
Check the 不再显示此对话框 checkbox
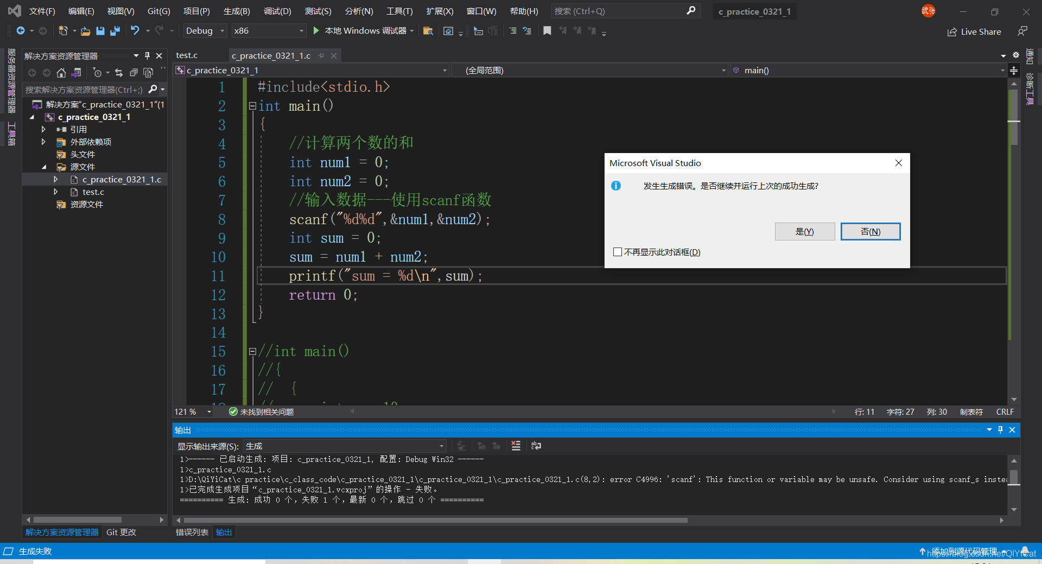tap(617, 252)
